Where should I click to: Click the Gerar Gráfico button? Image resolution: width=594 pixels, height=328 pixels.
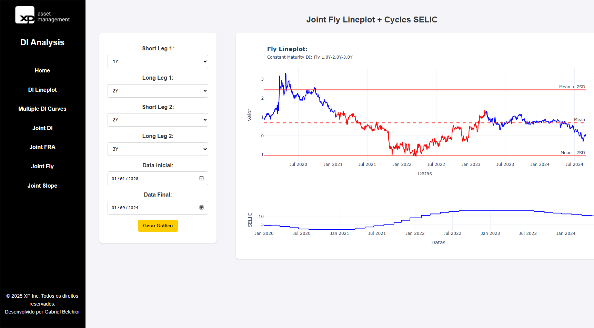(158, 226)
